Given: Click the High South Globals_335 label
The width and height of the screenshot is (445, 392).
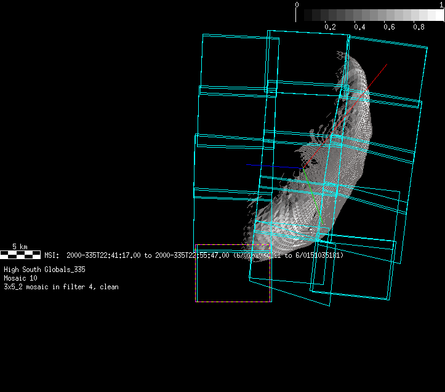Looking at the screenshot, I should pyautogui.click(x=44, y=270).
